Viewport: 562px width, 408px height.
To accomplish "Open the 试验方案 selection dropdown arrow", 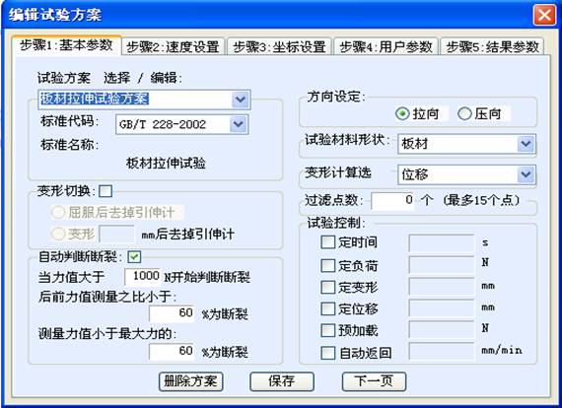I will (240, 100).
